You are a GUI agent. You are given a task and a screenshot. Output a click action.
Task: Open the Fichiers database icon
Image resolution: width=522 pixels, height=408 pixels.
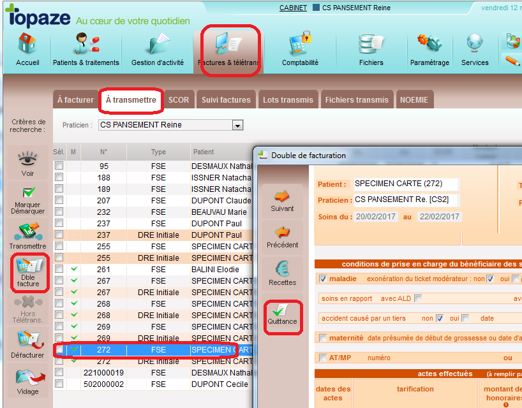click(x=371, y=49)
